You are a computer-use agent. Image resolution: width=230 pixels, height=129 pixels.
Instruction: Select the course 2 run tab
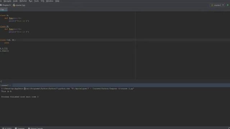pyautogui.click(x=6, y=85)
